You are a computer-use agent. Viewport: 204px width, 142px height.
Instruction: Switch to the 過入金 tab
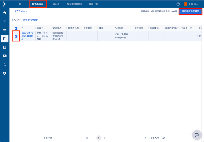click(56, 4)
